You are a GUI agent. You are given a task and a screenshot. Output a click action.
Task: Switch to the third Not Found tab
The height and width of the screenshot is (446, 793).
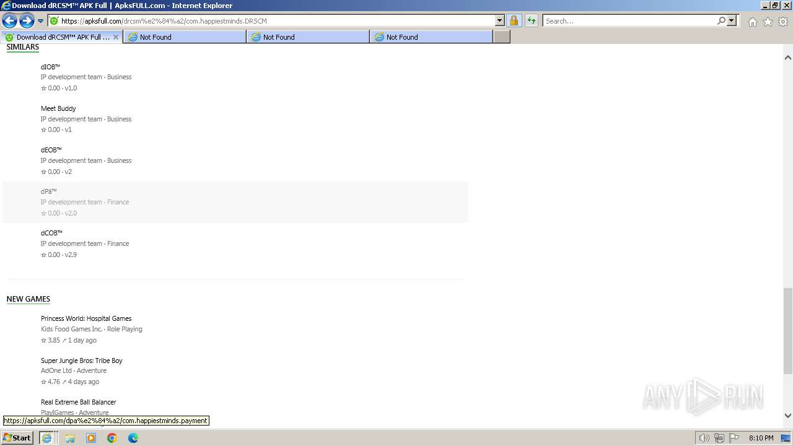pyautogui.click(x=431, y=37)
